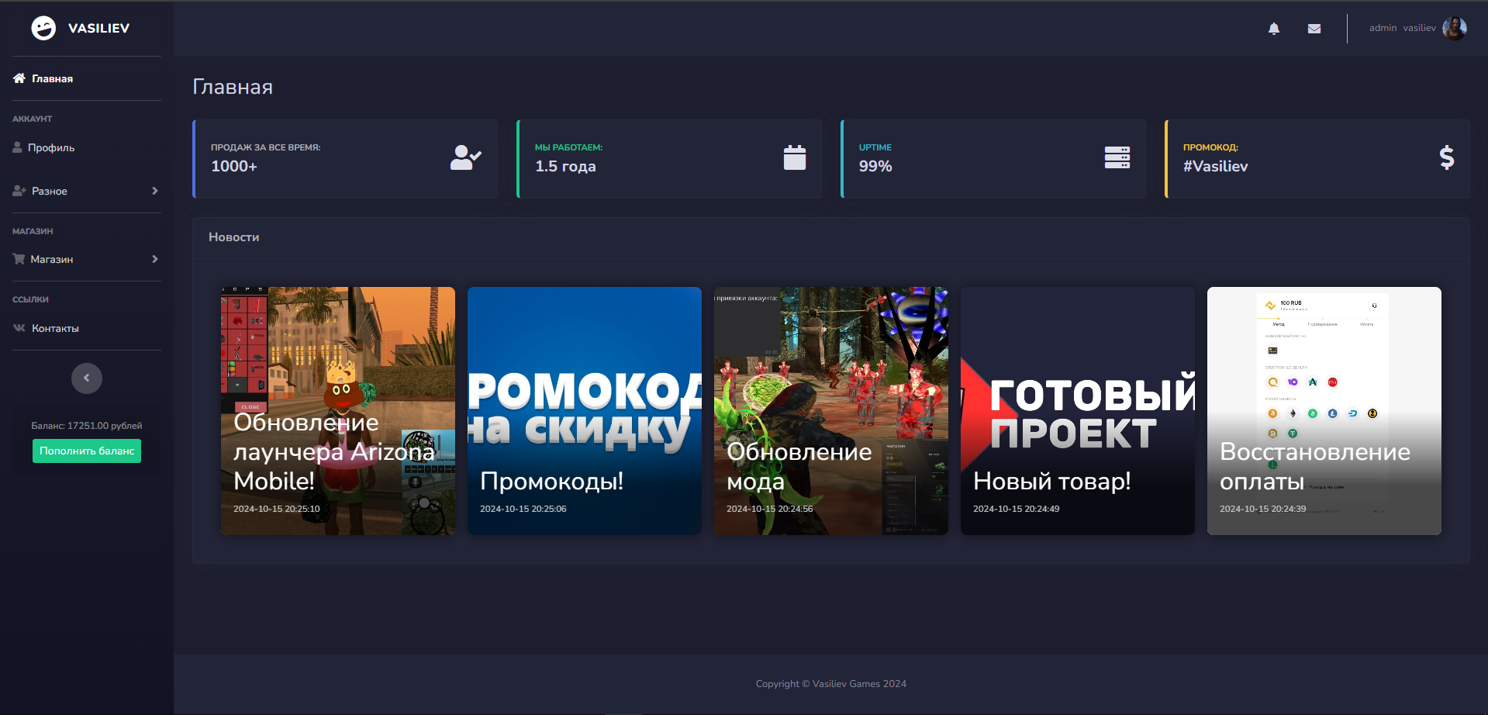Open Профиль menu item
Screen dimensions: 1488x715
[x=87, y=147]
